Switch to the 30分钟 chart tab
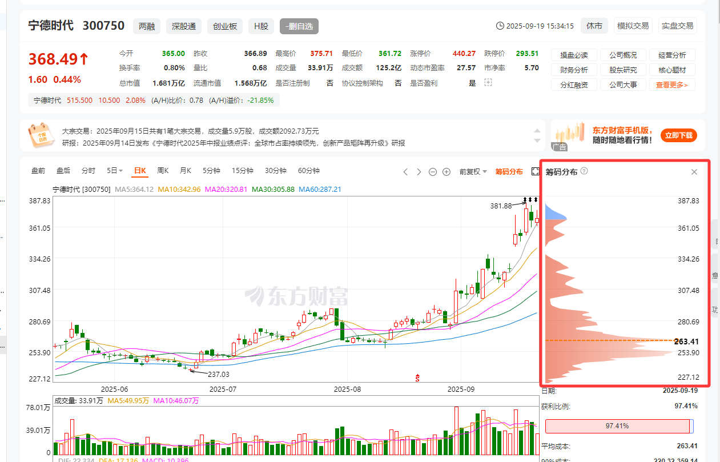Screen dimensions: 720x462 [276, 170]
